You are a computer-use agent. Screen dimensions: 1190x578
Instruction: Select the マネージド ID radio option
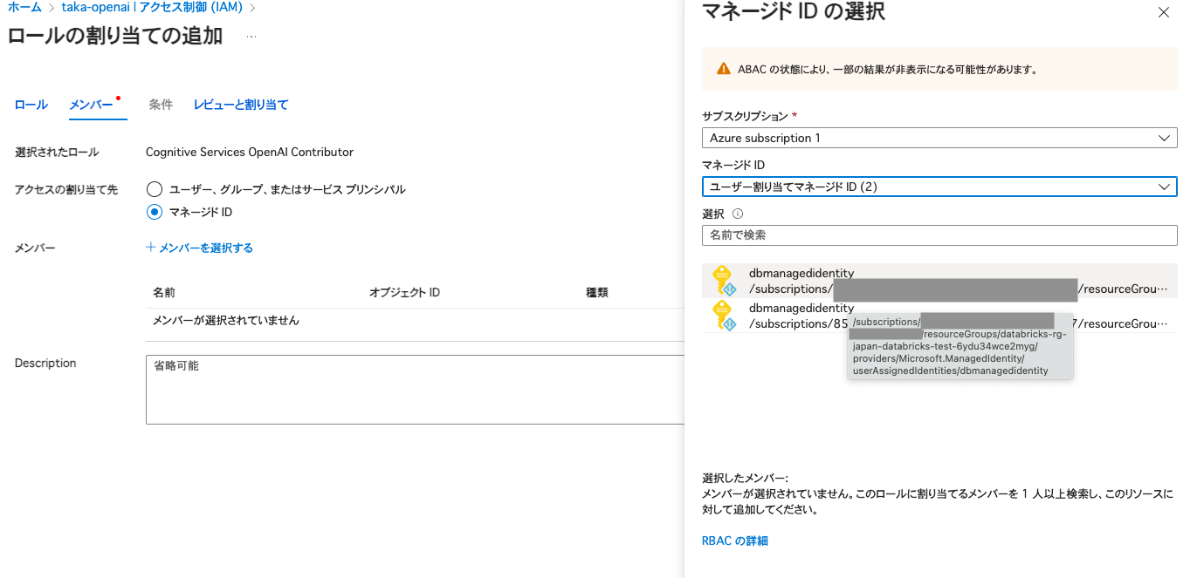pyautogui.click(x=155, y=211)
